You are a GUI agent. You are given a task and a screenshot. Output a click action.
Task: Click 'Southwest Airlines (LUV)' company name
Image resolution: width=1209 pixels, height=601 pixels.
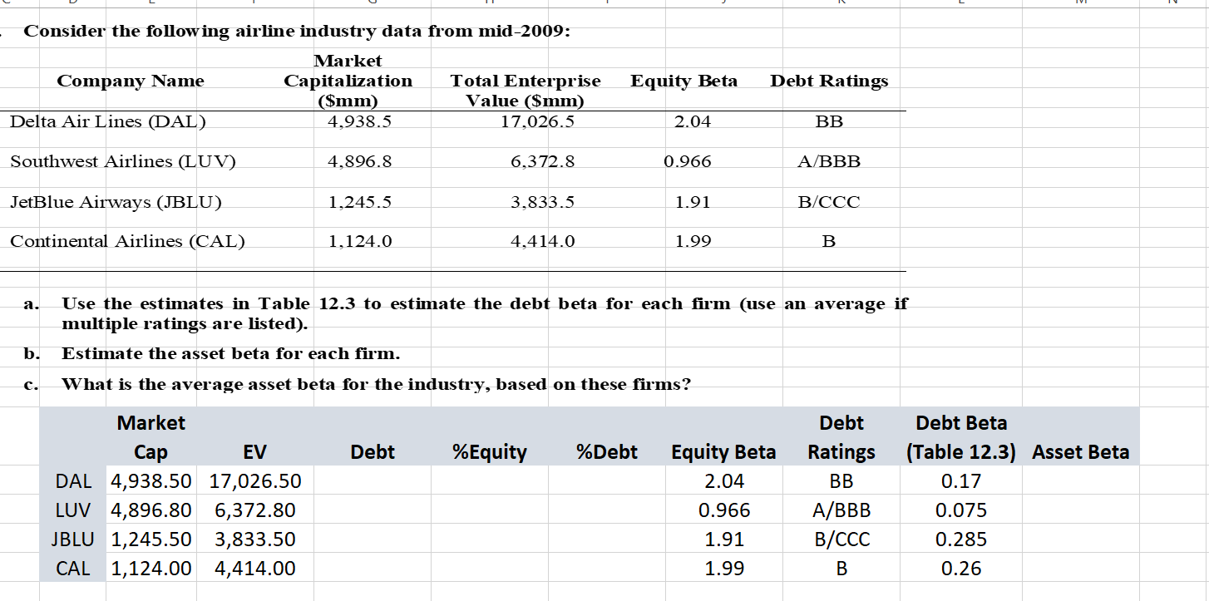[123, 161]
